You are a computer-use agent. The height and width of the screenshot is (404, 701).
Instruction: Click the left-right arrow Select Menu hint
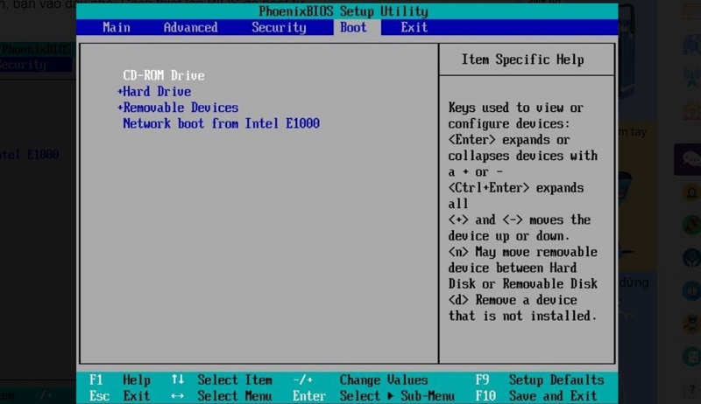222,396
